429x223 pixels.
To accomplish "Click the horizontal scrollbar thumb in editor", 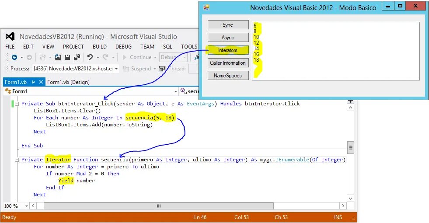I will coord(159,206).
